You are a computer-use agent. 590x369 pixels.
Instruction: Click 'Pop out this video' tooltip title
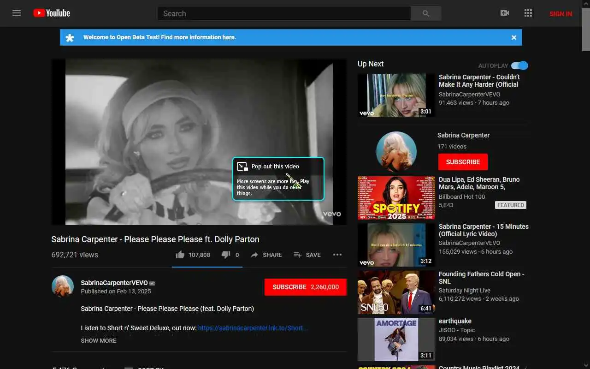tap(275, 166)
